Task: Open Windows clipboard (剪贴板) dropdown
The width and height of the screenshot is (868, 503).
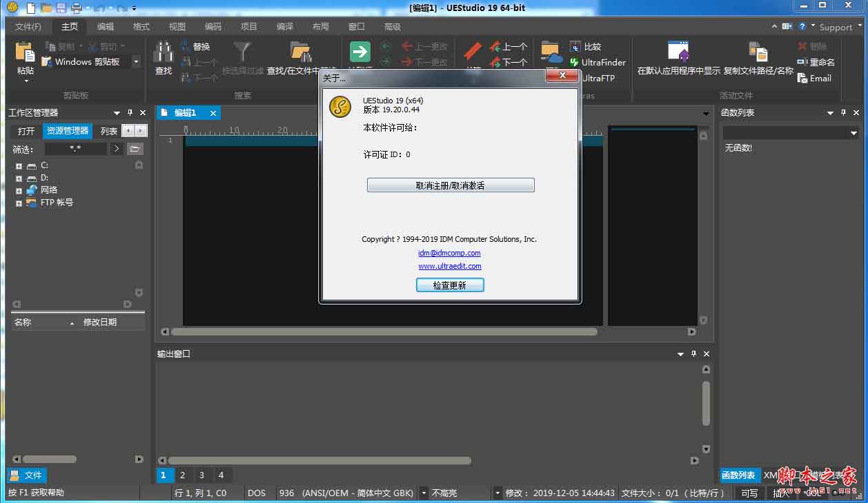Action: pyautogui.click(x=135, y=62)
